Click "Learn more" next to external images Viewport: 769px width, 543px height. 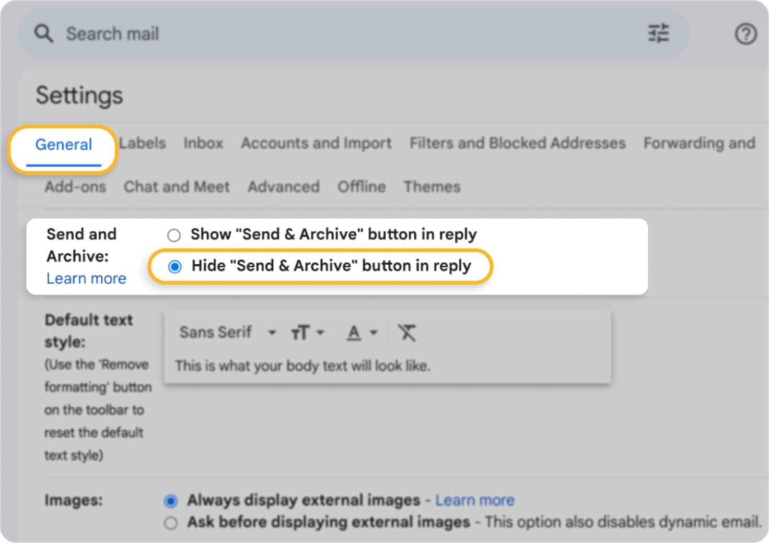[474, 500]
